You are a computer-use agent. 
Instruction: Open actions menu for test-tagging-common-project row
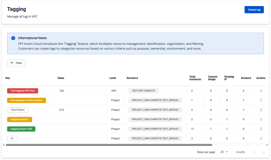click(261, 100)
